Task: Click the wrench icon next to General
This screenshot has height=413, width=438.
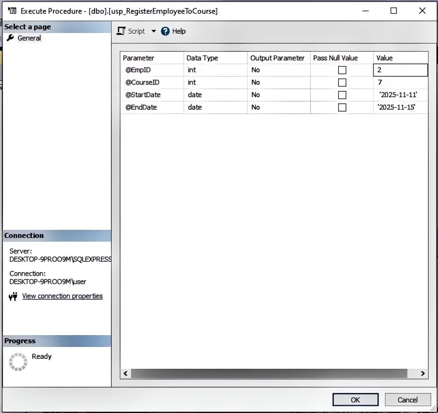Action: [11, 38]
